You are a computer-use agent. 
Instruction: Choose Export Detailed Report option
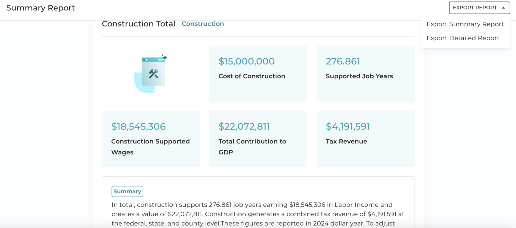(x=463, y=38)
